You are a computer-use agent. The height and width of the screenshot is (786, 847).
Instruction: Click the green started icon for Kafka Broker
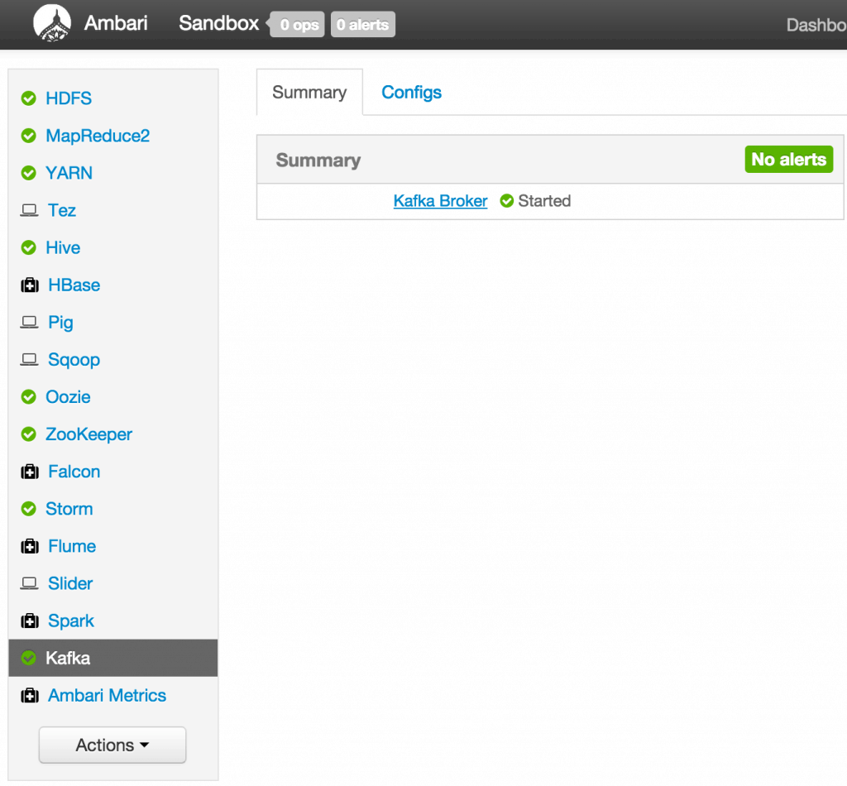coord(507,201)
